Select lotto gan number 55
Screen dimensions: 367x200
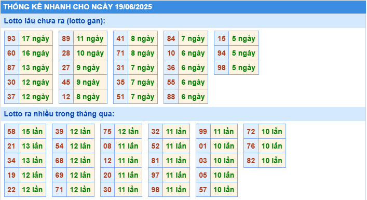coord(171,82)
